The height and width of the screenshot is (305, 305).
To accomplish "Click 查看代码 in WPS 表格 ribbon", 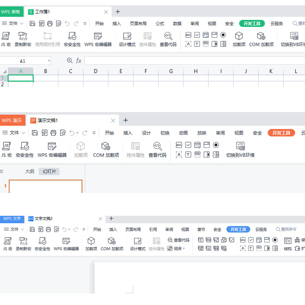I will click(168, 39).
